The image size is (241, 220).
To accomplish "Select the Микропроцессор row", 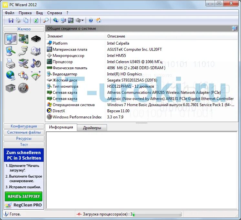I will [x=141, y=56].
